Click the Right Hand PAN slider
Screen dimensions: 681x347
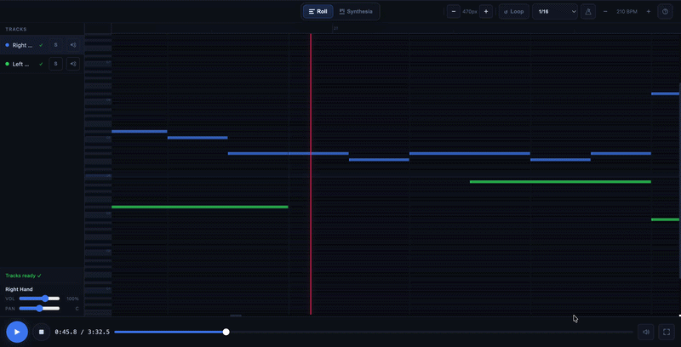point(39,308)
